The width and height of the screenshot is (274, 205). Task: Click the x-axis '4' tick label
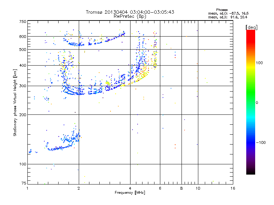130,188
